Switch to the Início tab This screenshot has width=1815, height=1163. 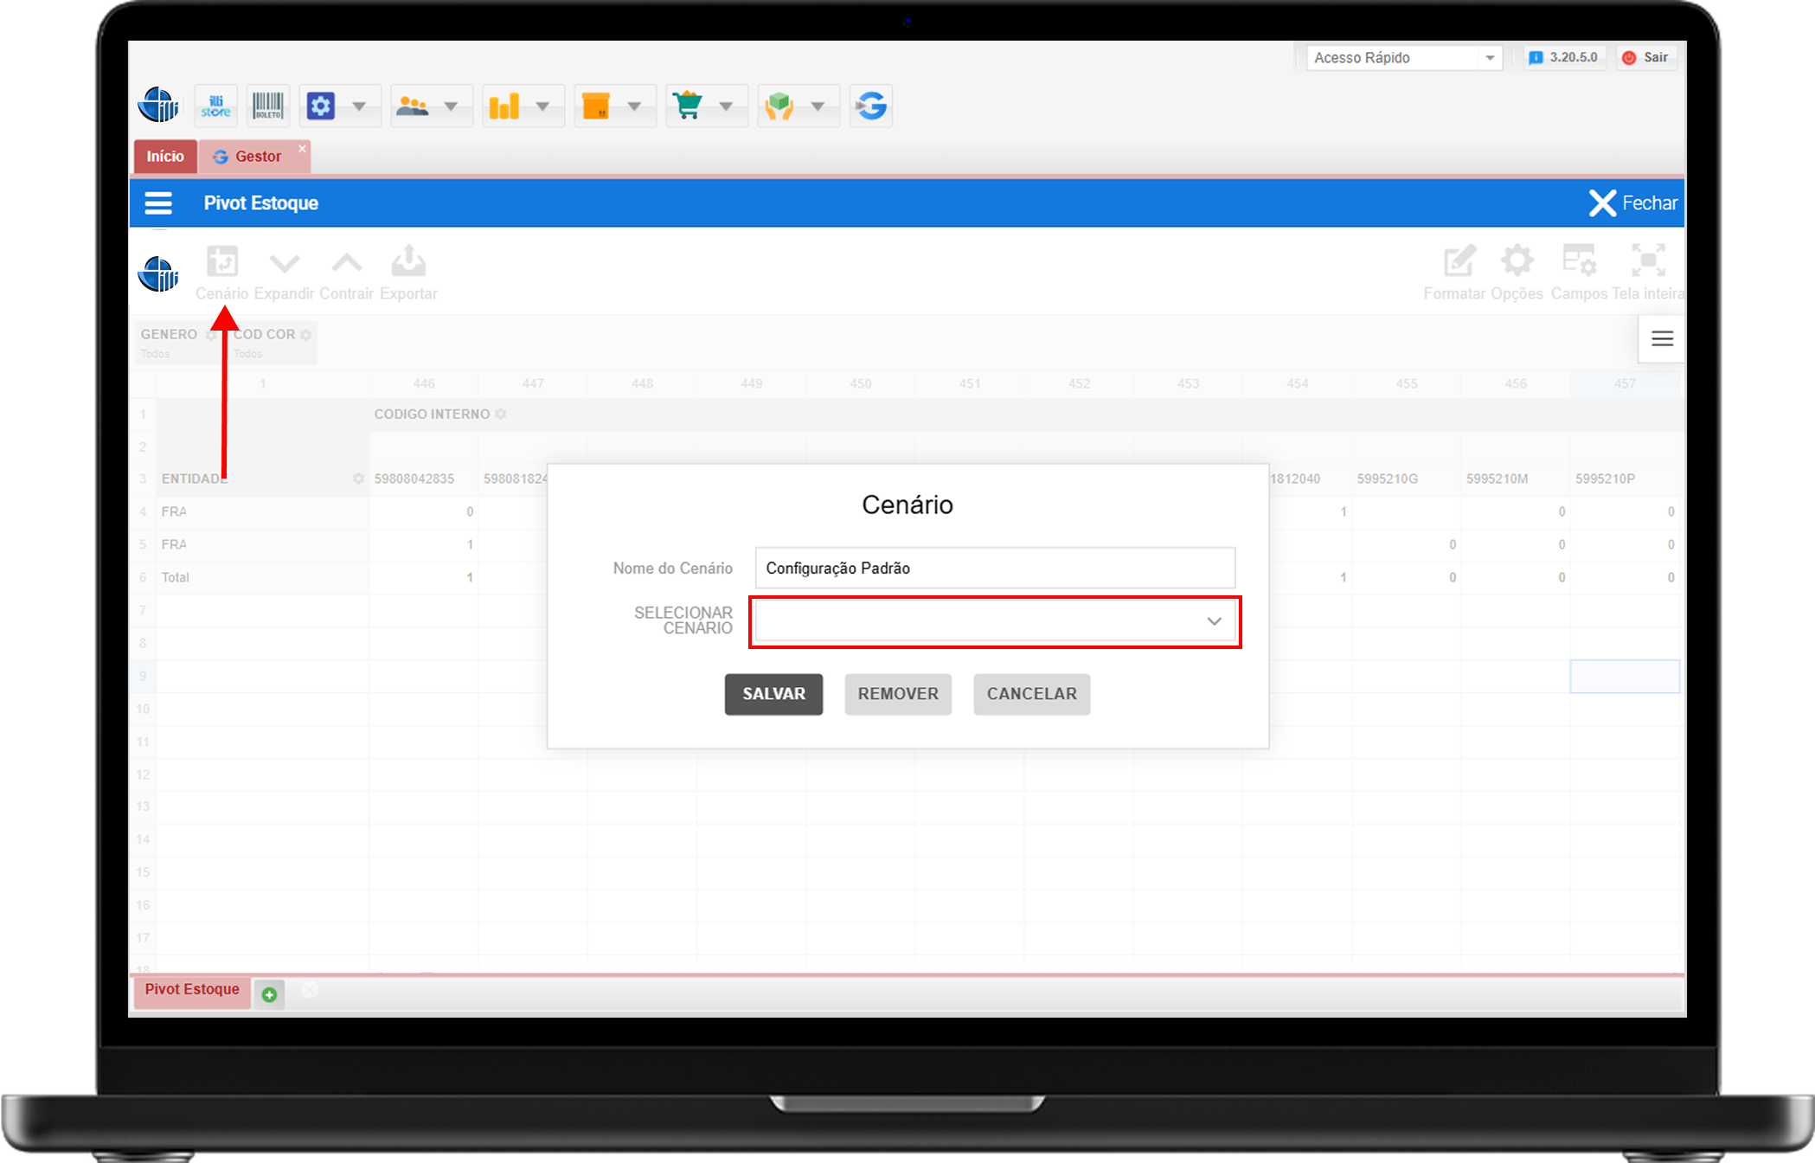pos(165,157)
